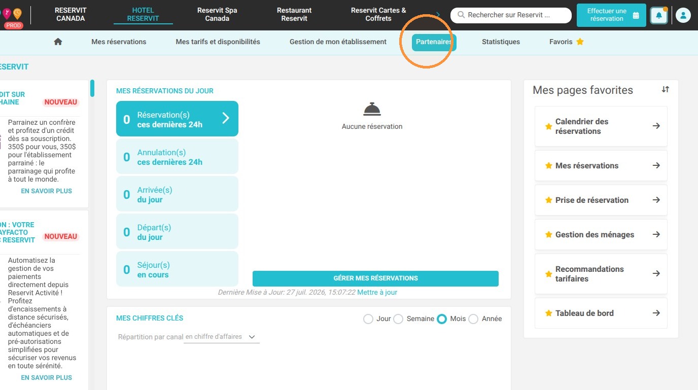Image resolution: width=698 pixels, height=390 pixels.
Task: Open the Mes réservations menu
Action: tap(119, 42)
